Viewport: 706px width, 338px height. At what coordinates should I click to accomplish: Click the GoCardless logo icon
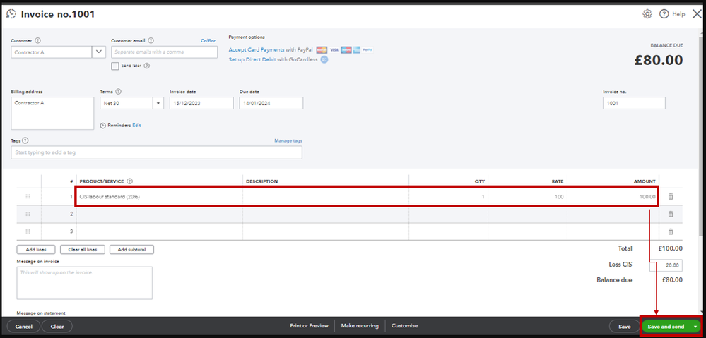point(324,59)
